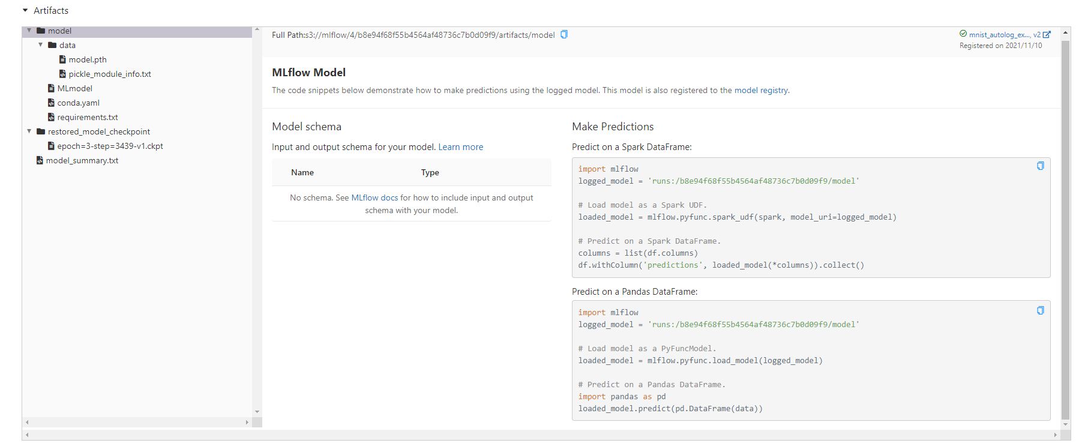The image size is (1079, 443).
Task: Select the MLmodel file
Action: (75, 88)
